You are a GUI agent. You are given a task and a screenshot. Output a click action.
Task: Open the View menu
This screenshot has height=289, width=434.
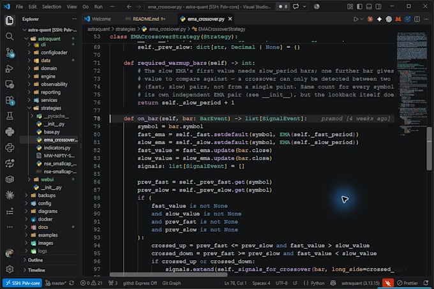pos(72,6)
